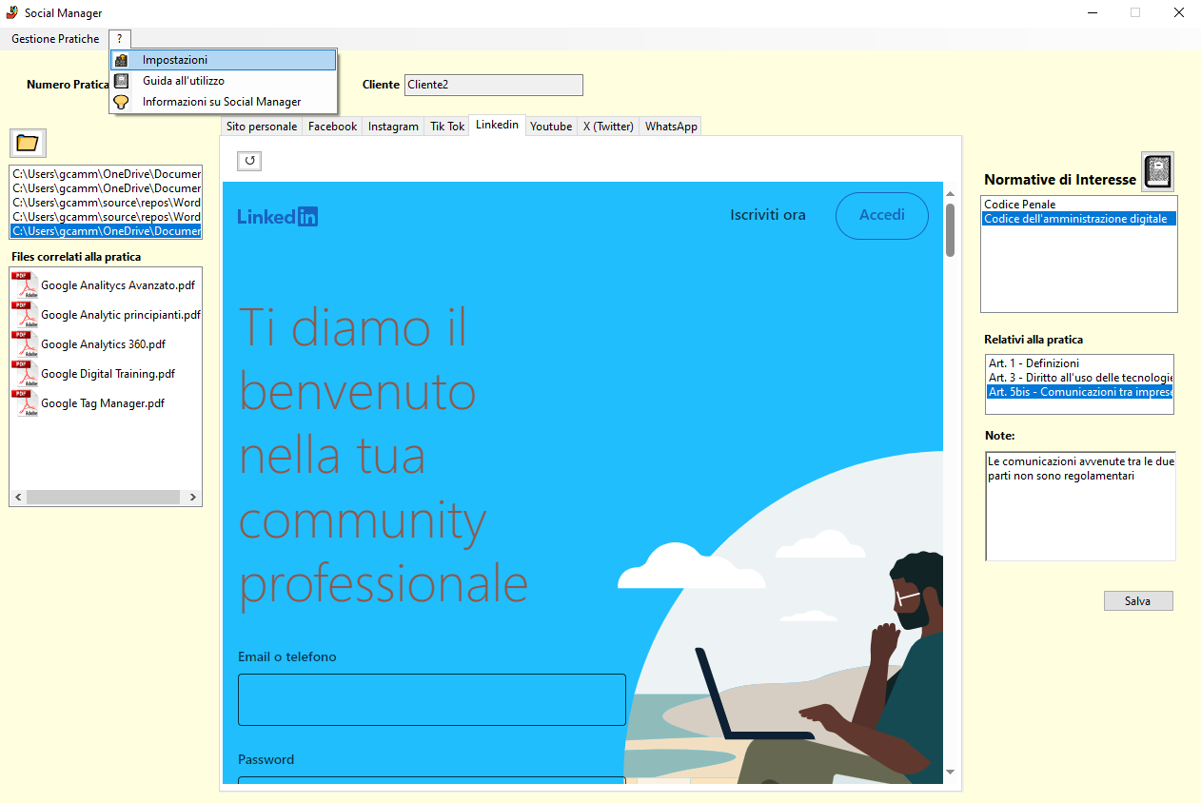Click the browser page scrollbar thumb
The height and width of the screenshot is (803, 1201).
coord(950,230)
